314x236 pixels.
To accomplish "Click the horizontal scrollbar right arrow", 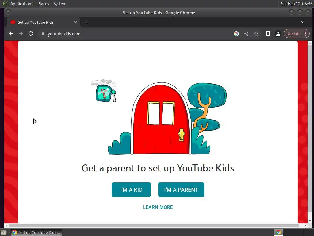I will pos(305,226).
